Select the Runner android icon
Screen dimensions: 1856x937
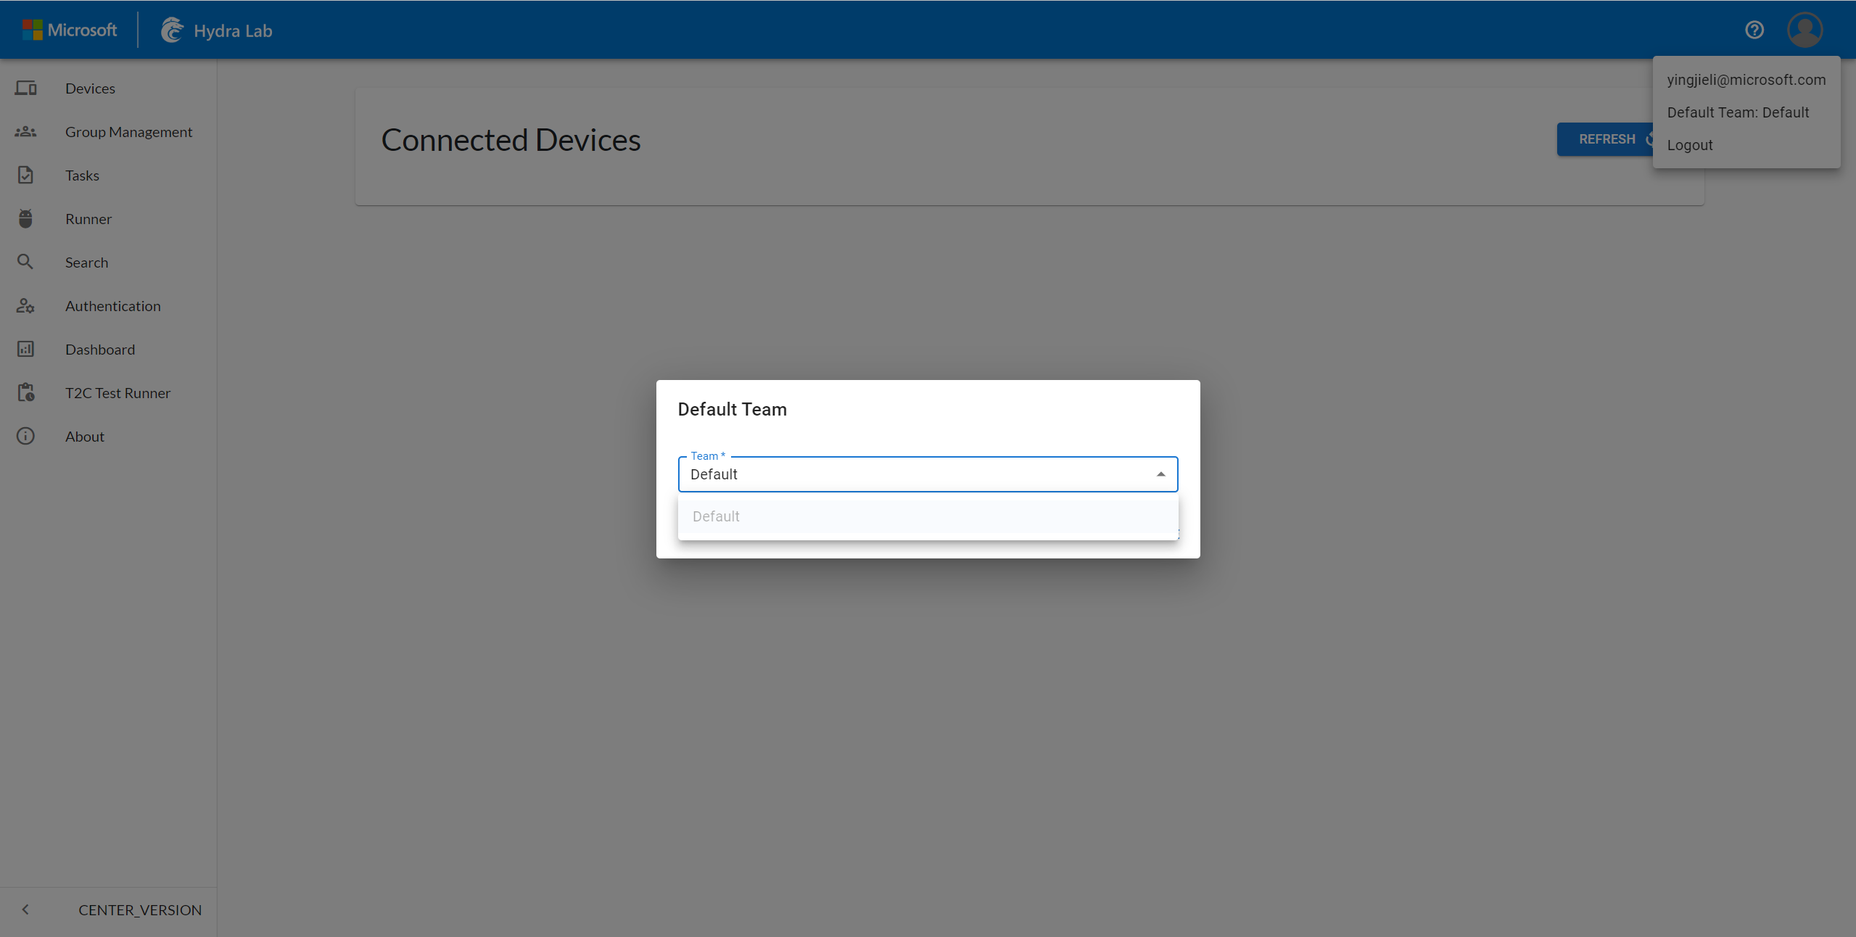(x=26, y=219)
